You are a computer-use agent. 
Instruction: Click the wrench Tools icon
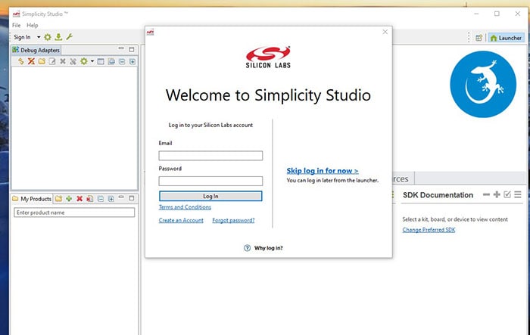pyautogui.click(x=69, y=37)
